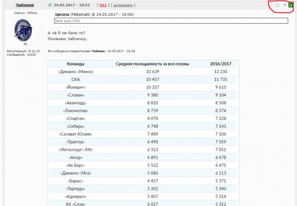Select the «Динамо» (Мск) team cell

[x=76, y=173]
